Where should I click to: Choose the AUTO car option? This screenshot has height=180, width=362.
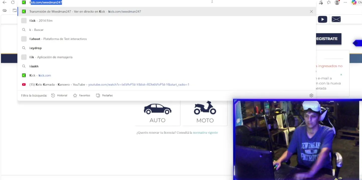157,113
